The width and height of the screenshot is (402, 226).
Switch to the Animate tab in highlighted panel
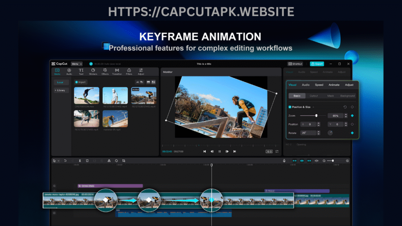click(x=334, y=85)
